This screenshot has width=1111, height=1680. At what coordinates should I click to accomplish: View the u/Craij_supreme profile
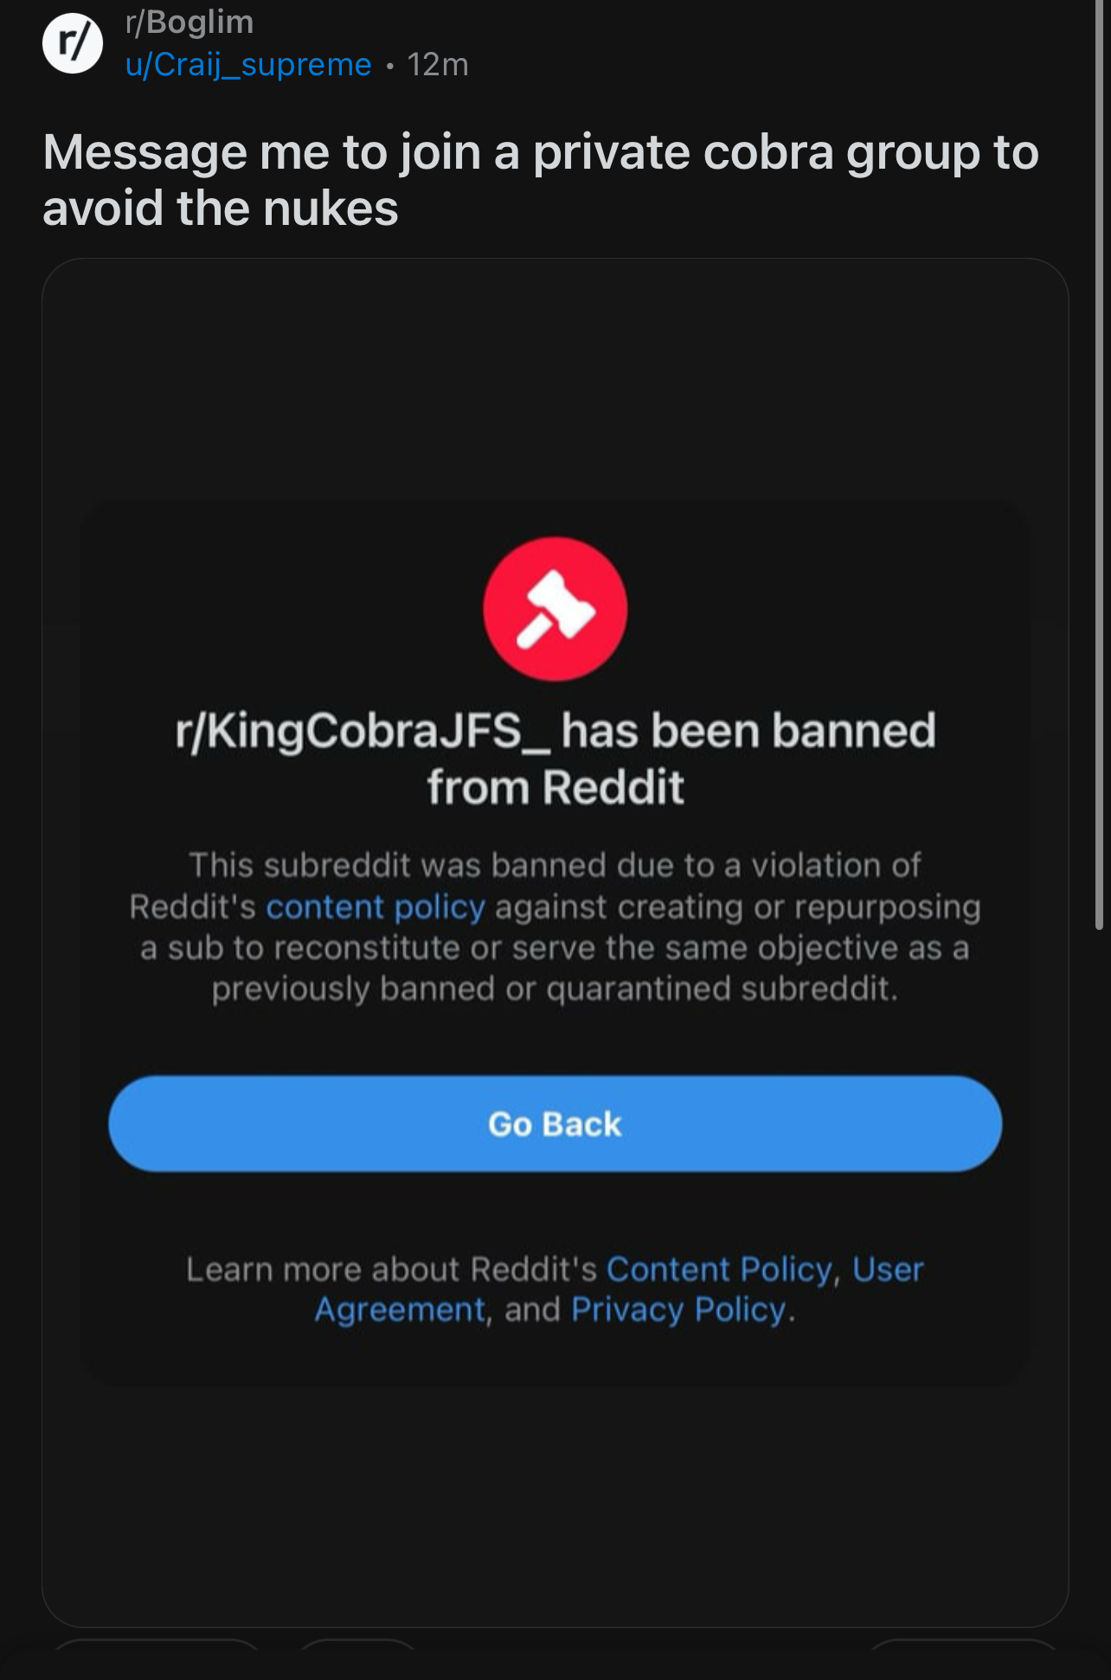(248, 65)
